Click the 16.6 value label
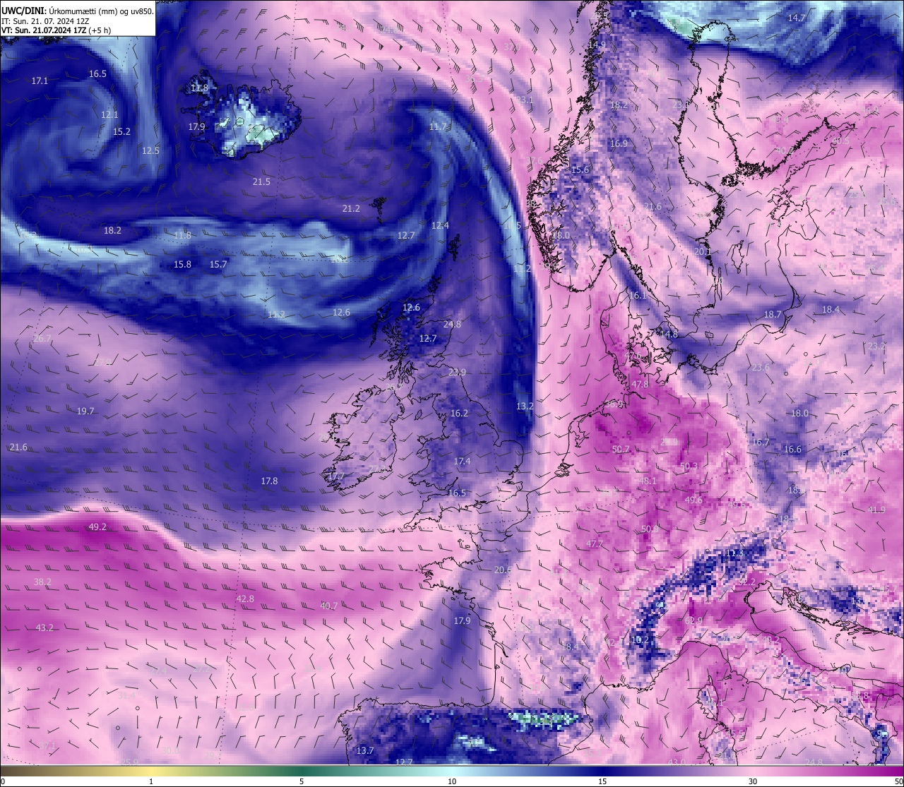The height and width of the screenshot is (787, 904). pyautogui.click(x=792, y=449)
